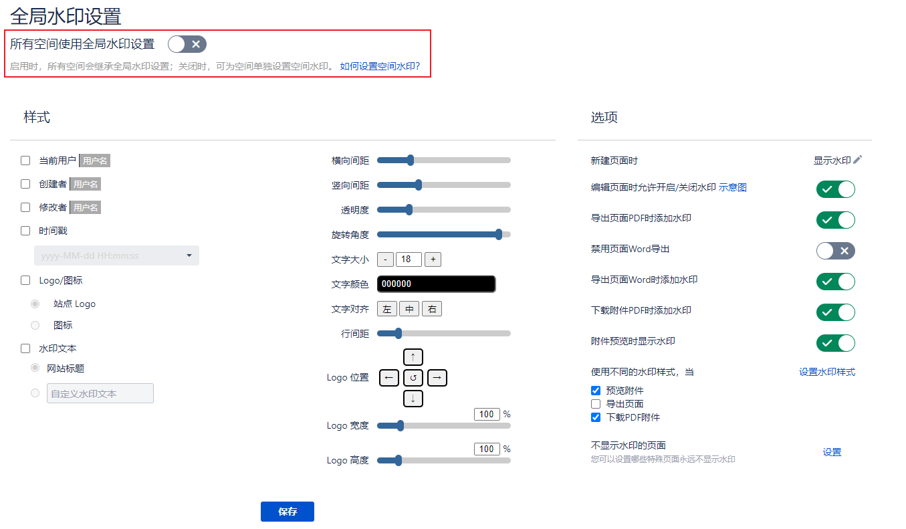The width and height of the screenshot is (906, 529).
Task: Uncheck the 预览附件 checkbox
Action: (596, 391)
